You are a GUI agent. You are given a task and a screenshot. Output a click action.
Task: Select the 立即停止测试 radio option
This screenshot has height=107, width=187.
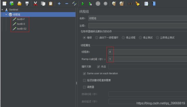[157, 38]
